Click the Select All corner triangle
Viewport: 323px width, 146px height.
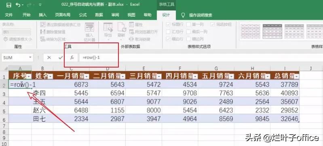(6, 68)
